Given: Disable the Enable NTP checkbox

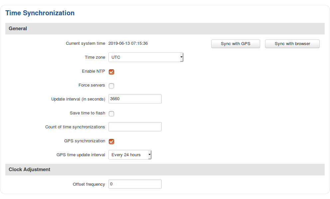Looking at the screenshot, I should point(111,72).
